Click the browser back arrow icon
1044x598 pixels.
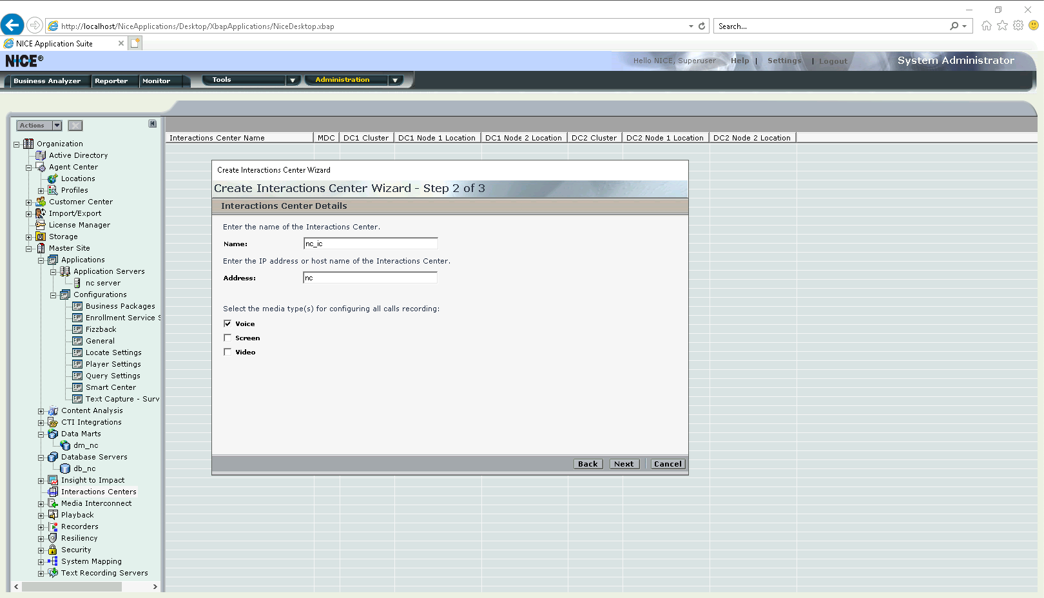click(x=12, y=25)
